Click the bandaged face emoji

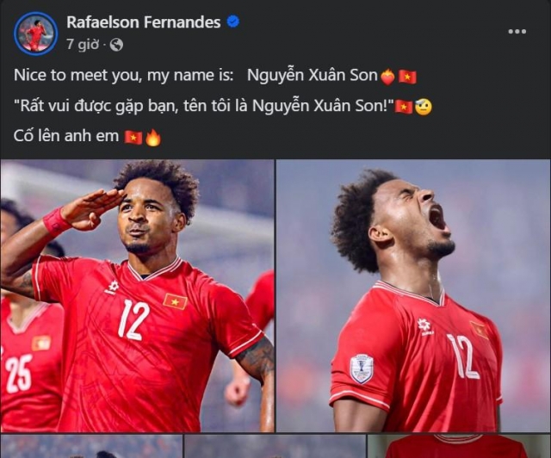423,107
